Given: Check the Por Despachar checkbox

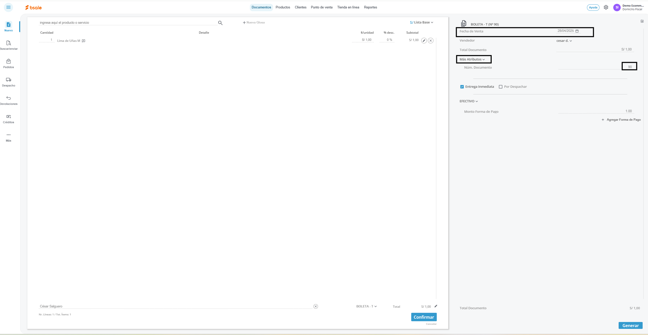Looking at the screenshot, I should click(x=500, y=87).
